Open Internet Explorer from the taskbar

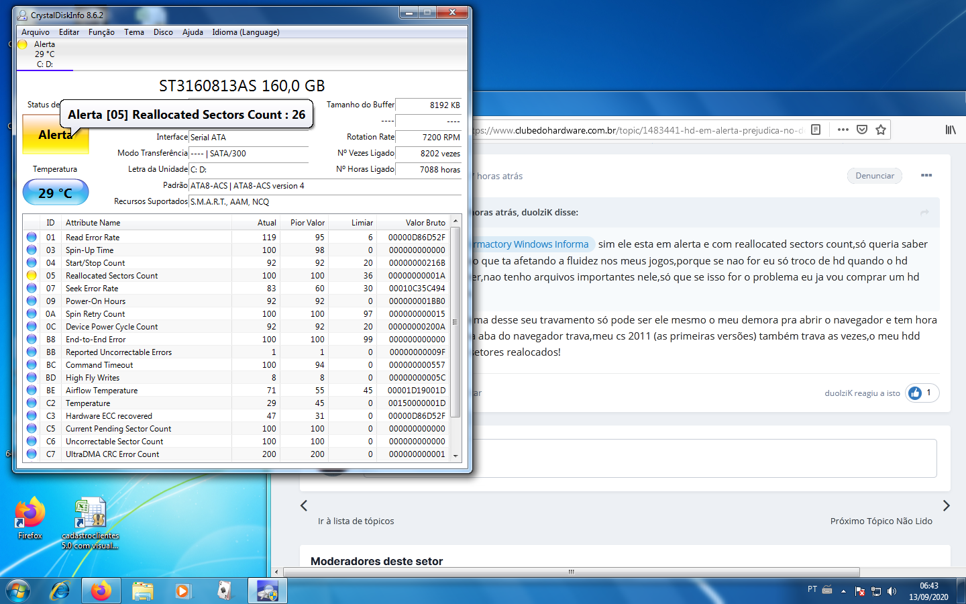coord(60,591)
